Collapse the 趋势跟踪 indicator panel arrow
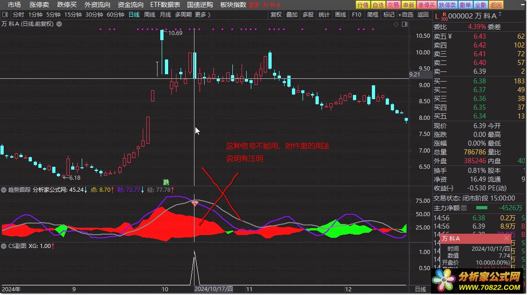The width and height of the screenshot is (528, 295). pyautogui.click(x=4, y=190)
